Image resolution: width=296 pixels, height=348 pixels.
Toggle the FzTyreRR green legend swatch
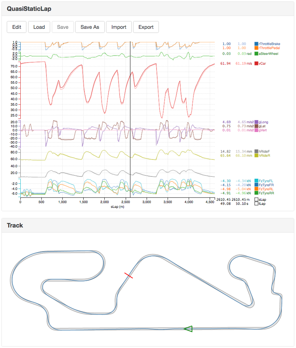coord(256,193)
